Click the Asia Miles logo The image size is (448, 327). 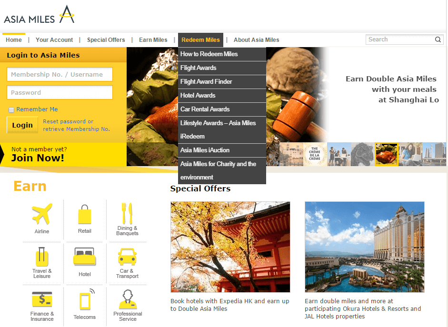(x=39, y=15)
